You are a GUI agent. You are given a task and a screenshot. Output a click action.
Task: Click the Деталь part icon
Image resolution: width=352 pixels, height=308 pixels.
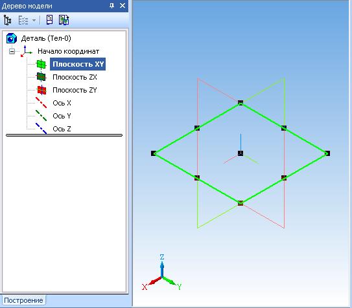tap(12, 38)
